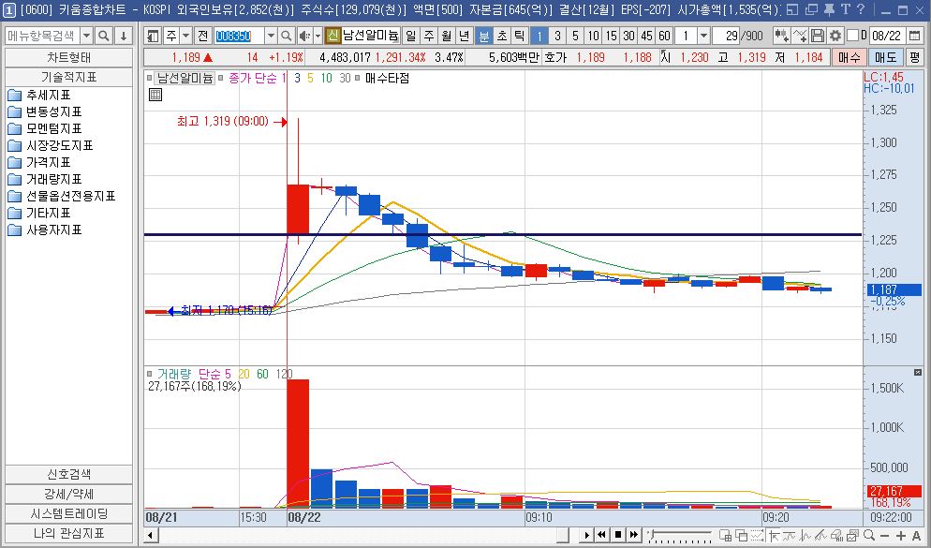This screenshot has height=548, width=931.
Task: Search for a stock code with magnifier
Action: click(287, 37)
